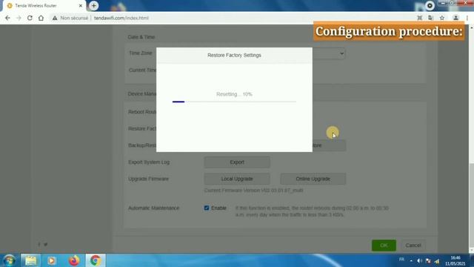Click the Automatic Maintenance label
This screenshot has width=474, height=267.
click(153, 208)
